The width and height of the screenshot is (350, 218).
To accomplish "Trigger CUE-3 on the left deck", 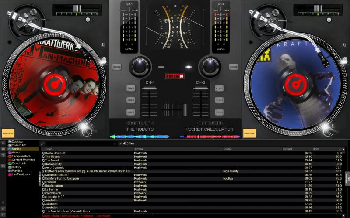I will coord(131,112).
